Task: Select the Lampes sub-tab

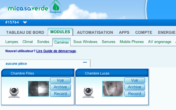Action: pyautogui.click(x=12, y=42)
